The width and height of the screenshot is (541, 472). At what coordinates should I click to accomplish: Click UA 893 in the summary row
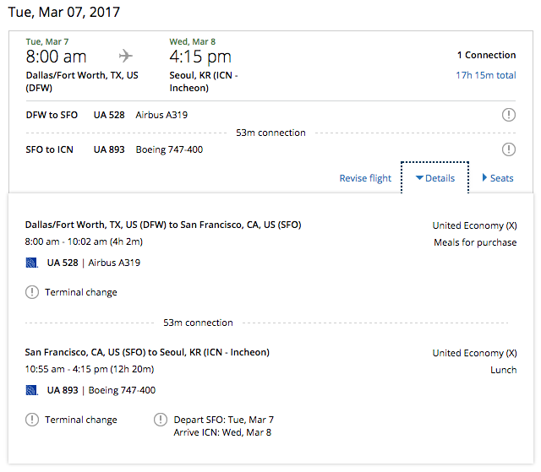[109, 149]
